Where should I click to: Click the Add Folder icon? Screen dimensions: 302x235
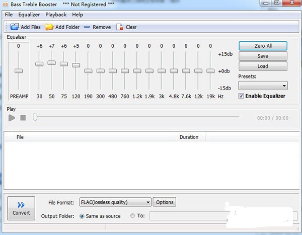pos(49,27)
